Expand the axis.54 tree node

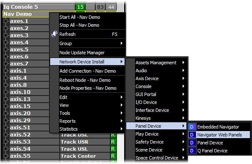click(5, 149)
